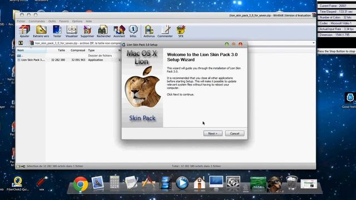
Task: Open the Aide menu
Action: pos(89,21)
